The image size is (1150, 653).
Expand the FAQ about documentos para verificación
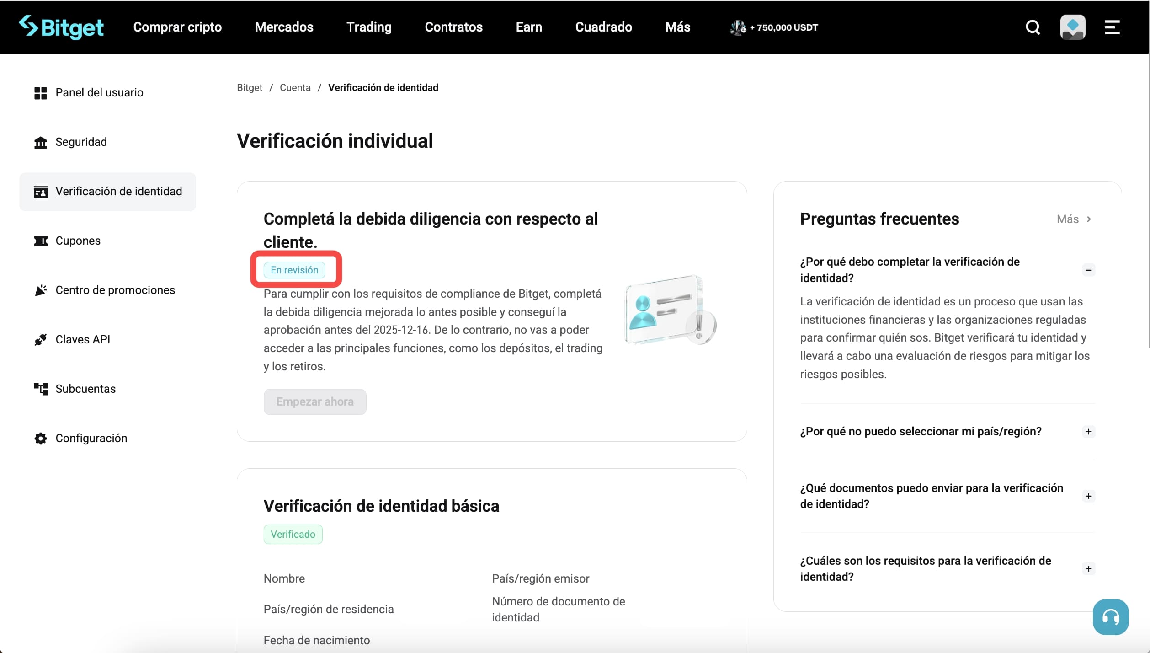(1089, 496)
